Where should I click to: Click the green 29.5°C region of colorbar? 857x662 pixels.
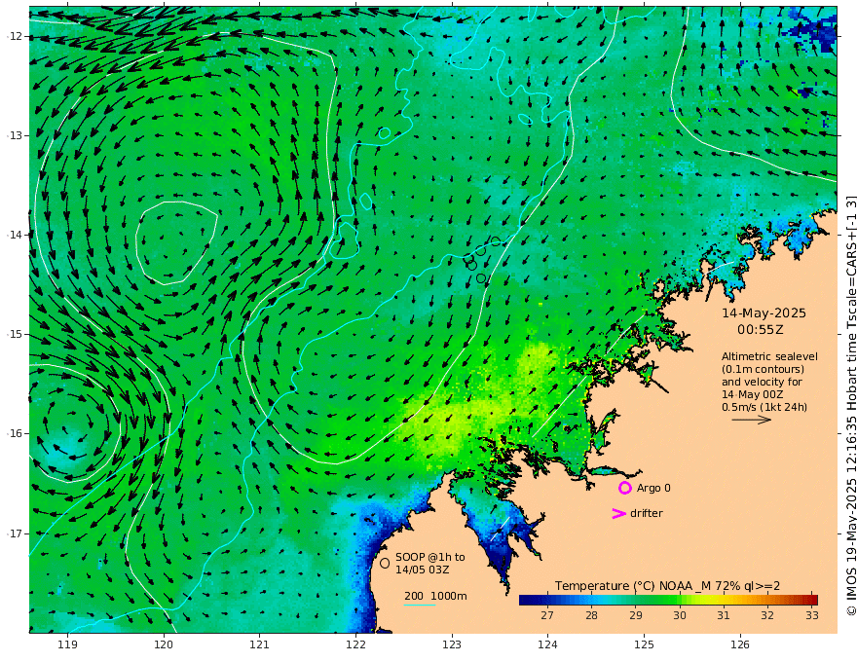pos(657,601)
